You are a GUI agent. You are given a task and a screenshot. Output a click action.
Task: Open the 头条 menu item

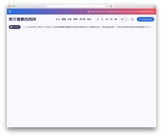pyautogui.click(x=69, y=19)
